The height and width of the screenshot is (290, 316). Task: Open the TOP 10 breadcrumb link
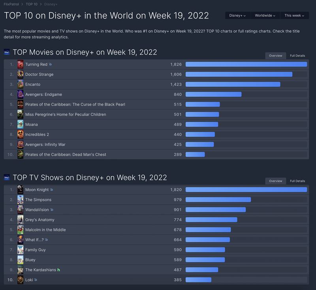click(32, 3)
